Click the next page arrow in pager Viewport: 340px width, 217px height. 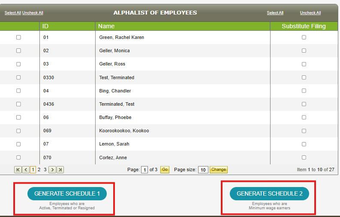(x=52, y=170)
